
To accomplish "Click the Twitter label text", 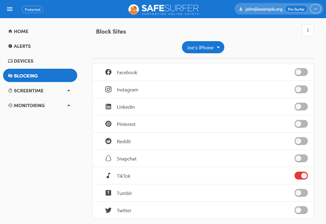I will pos(124,210).
